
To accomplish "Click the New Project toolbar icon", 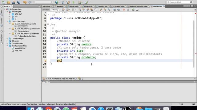I will [x=9, y=2].
